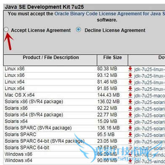Open the jdk-7u25-linux link in the 93.12 MB row
Viewport: 165px width, 165px height.
click(x=149, y=76)
